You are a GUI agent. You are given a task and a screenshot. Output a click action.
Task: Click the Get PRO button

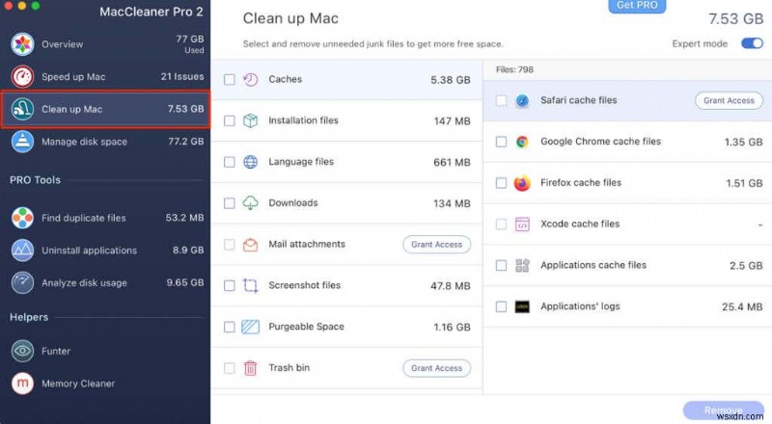click(637, 6)
